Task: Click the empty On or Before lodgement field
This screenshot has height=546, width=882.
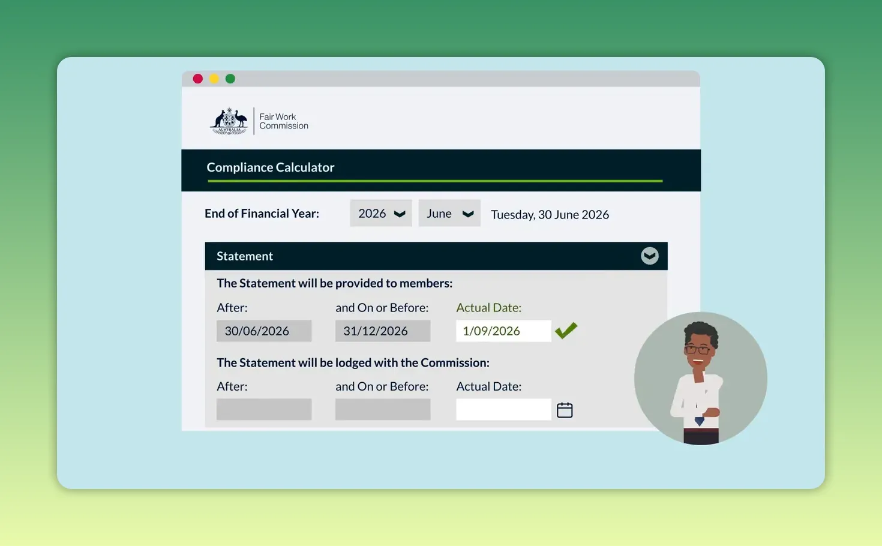Action: tap(383, 409)
